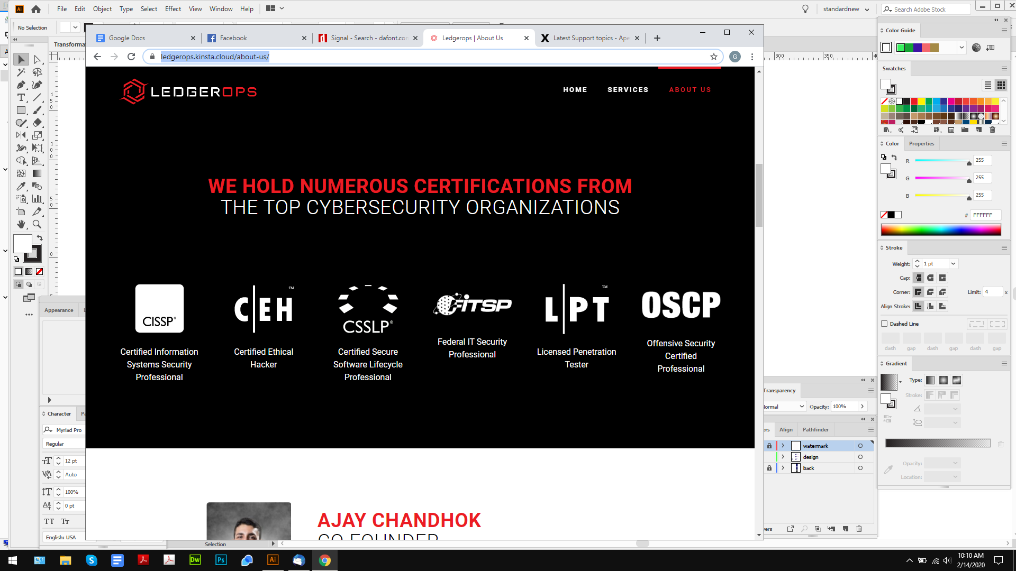This screenshot has width=1016, height=571.
Task: Open a new browser tab
Action: (x=657, y=38)
